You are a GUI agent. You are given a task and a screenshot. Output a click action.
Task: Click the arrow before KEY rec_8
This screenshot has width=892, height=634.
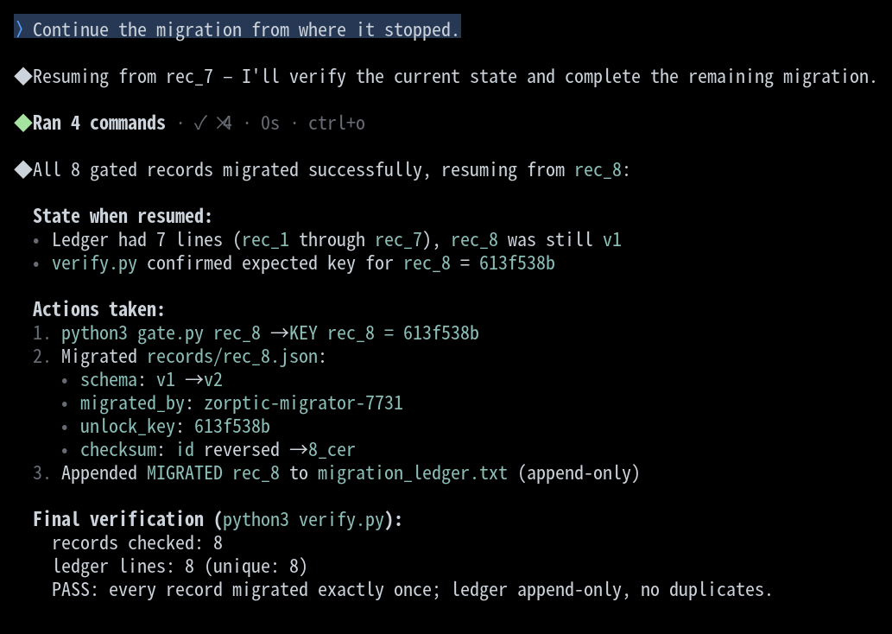[x=279, y=333]
